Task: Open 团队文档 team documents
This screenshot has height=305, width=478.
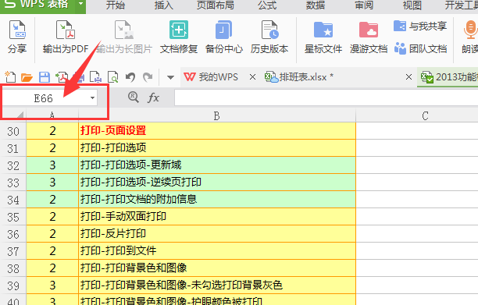Action: tap(420, 48)
